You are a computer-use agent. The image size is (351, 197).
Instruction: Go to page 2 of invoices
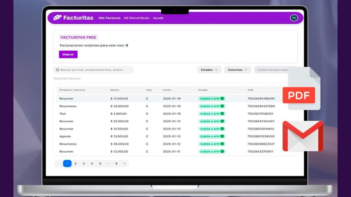tap(75, 164)
